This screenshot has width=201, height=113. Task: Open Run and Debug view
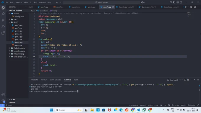3,27
